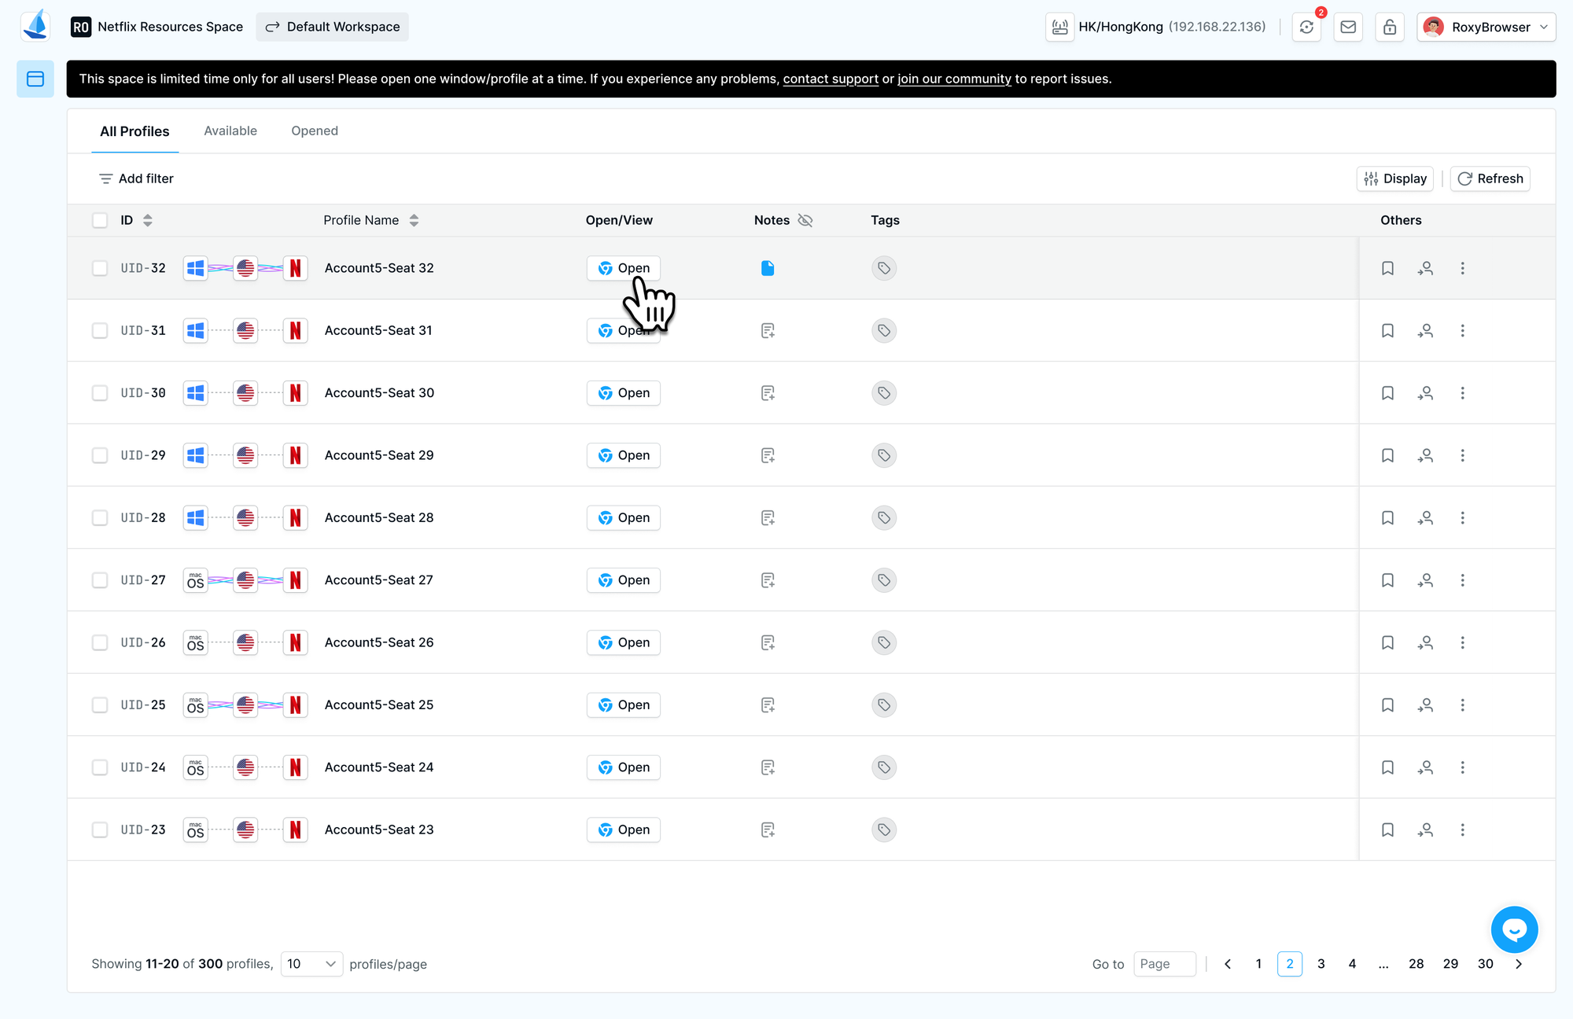Image resolution: width=1573 pixels, height=1019 pixels.
Task: Open the more options menu for UID-29
Action: (1462, 455)
